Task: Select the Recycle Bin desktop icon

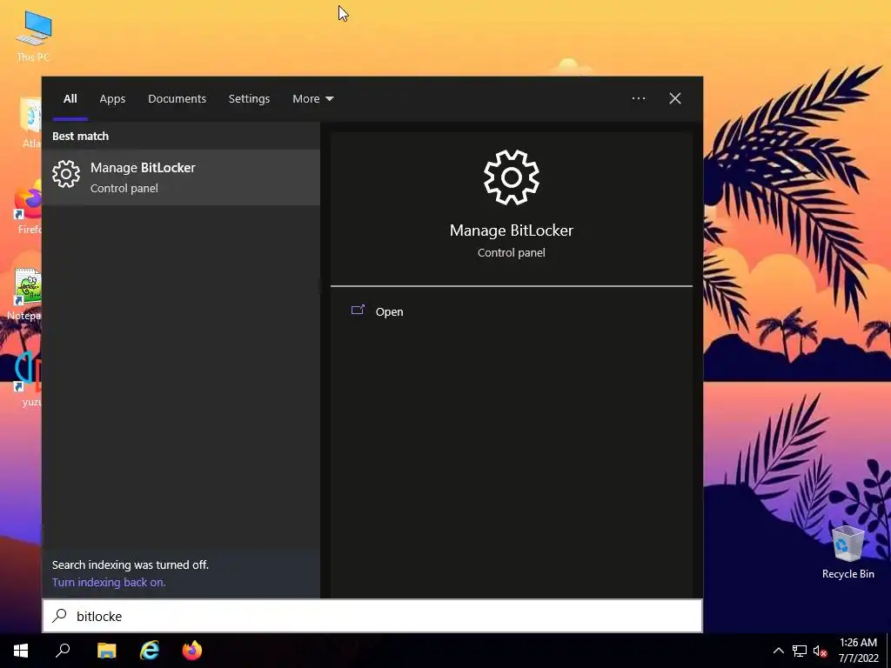Action: (x=847, y=552)
